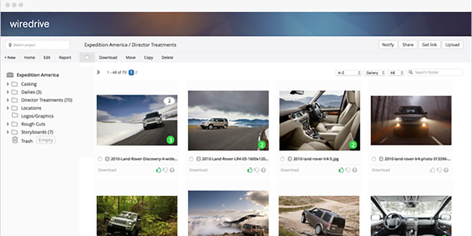
Task: Go to page 2 of results
Action: point(136,72)
